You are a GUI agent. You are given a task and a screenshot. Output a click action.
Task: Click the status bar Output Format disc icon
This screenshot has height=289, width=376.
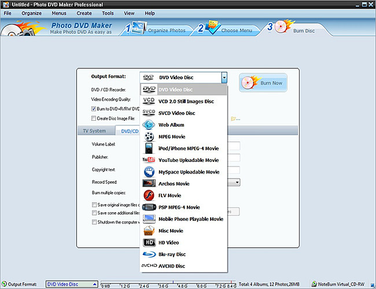[x=4, y=284]
